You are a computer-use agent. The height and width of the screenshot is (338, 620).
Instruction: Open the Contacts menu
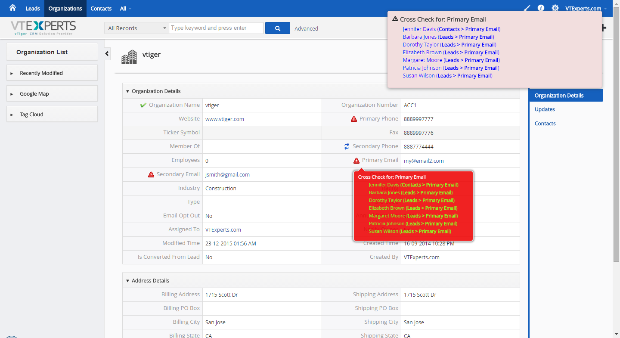coord(101,9)
